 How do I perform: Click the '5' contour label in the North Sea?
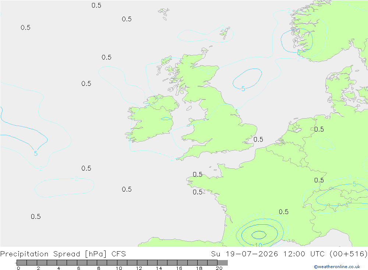pos(243,89)
